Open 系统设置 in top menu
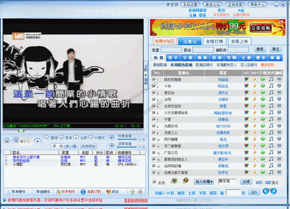 [x=190, y=5]
